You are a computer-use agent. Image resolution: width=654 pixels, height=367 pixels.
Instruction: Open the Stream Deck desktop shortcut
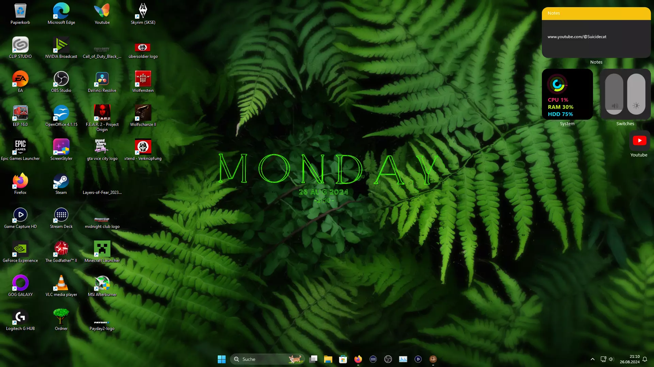[61, 218]
